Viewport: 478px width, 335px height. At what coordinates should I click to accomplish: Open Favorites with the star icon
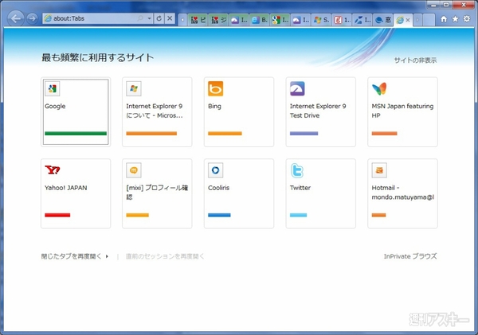point(455,19)
